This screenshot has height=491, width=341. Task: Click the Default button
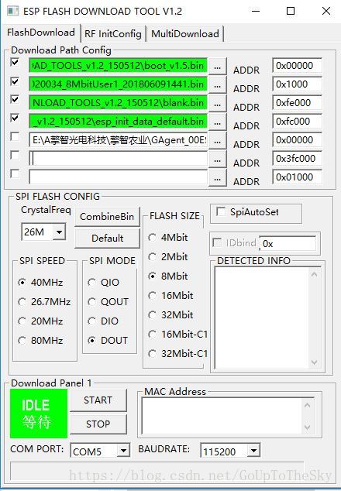107,238
